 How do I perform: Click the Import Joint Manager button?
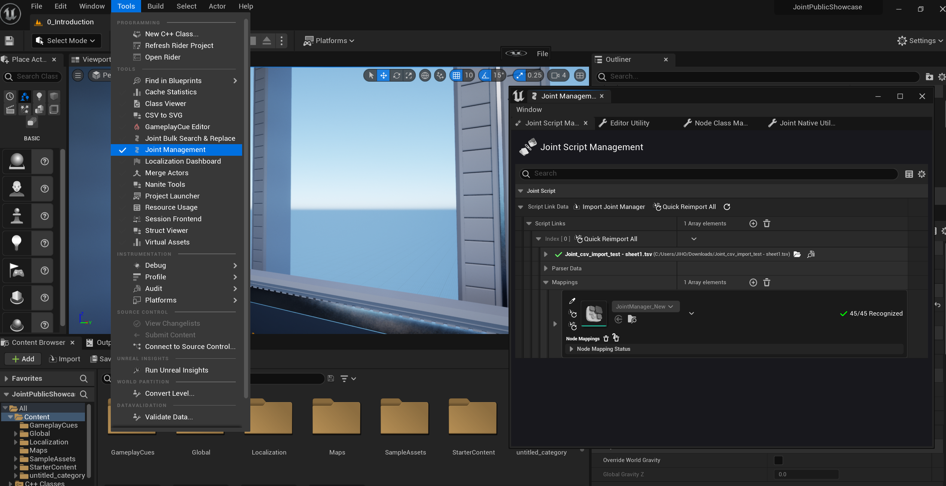(x=610, y=207)
